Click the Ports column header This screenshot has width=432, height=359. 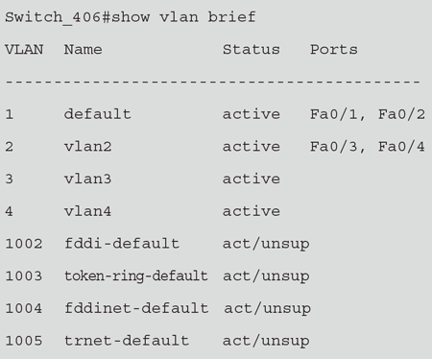(334, 50)
